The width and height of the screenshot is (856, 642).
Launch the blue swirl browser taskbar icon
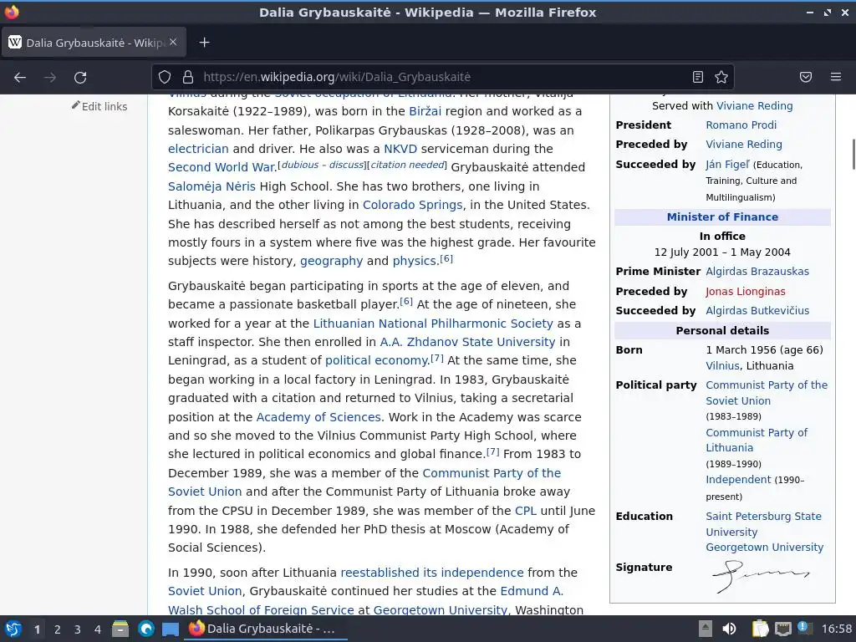pyautogui.click(x=145, y=629)
